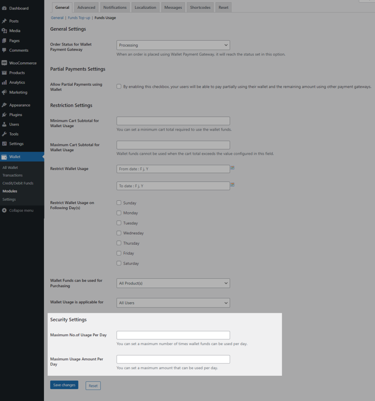Click the Pages icon in sidebar
The height and width of the screenshot is (401, 375).
point(4,41)
